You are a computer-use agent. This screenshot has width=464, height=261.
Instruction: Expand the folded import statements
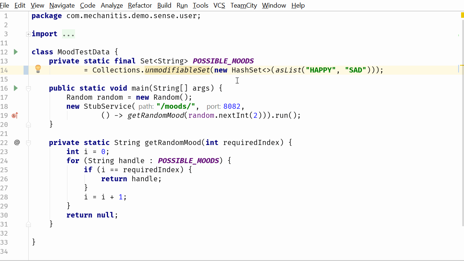click(x=28, y=34)
